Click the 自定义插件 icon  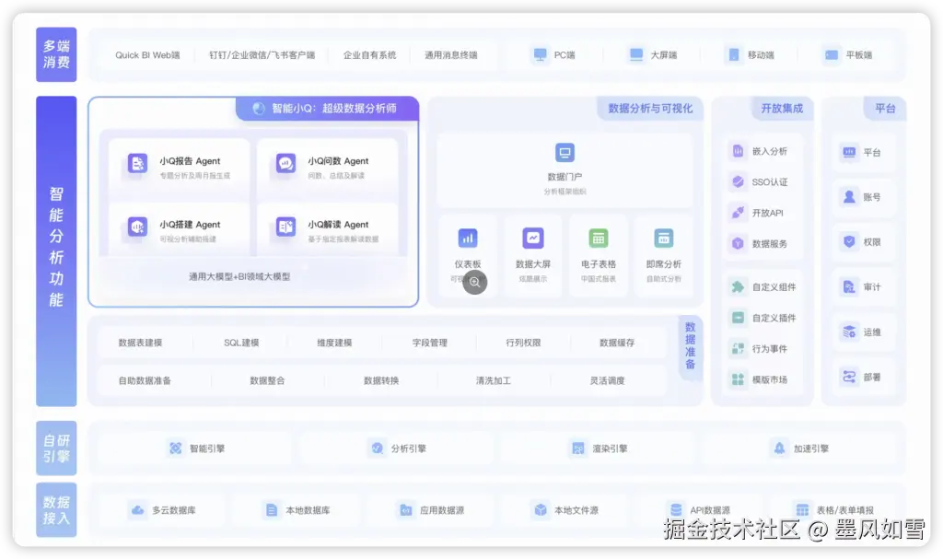pyautogui.click(x=738, y=318)
